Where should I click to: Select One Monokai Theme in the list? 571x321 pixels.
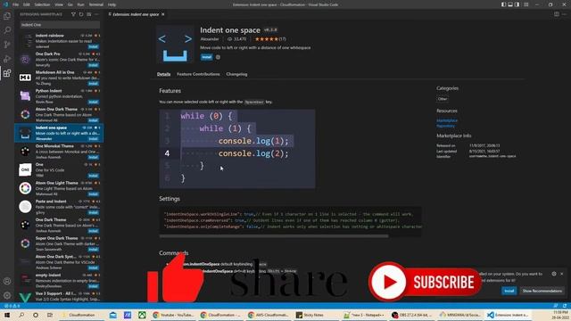[59, 152]
